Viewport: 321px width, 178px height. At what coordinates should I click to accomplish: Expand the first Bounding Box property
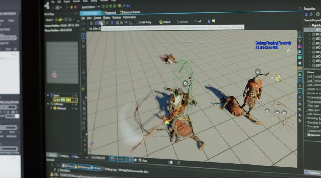[305, 118]
